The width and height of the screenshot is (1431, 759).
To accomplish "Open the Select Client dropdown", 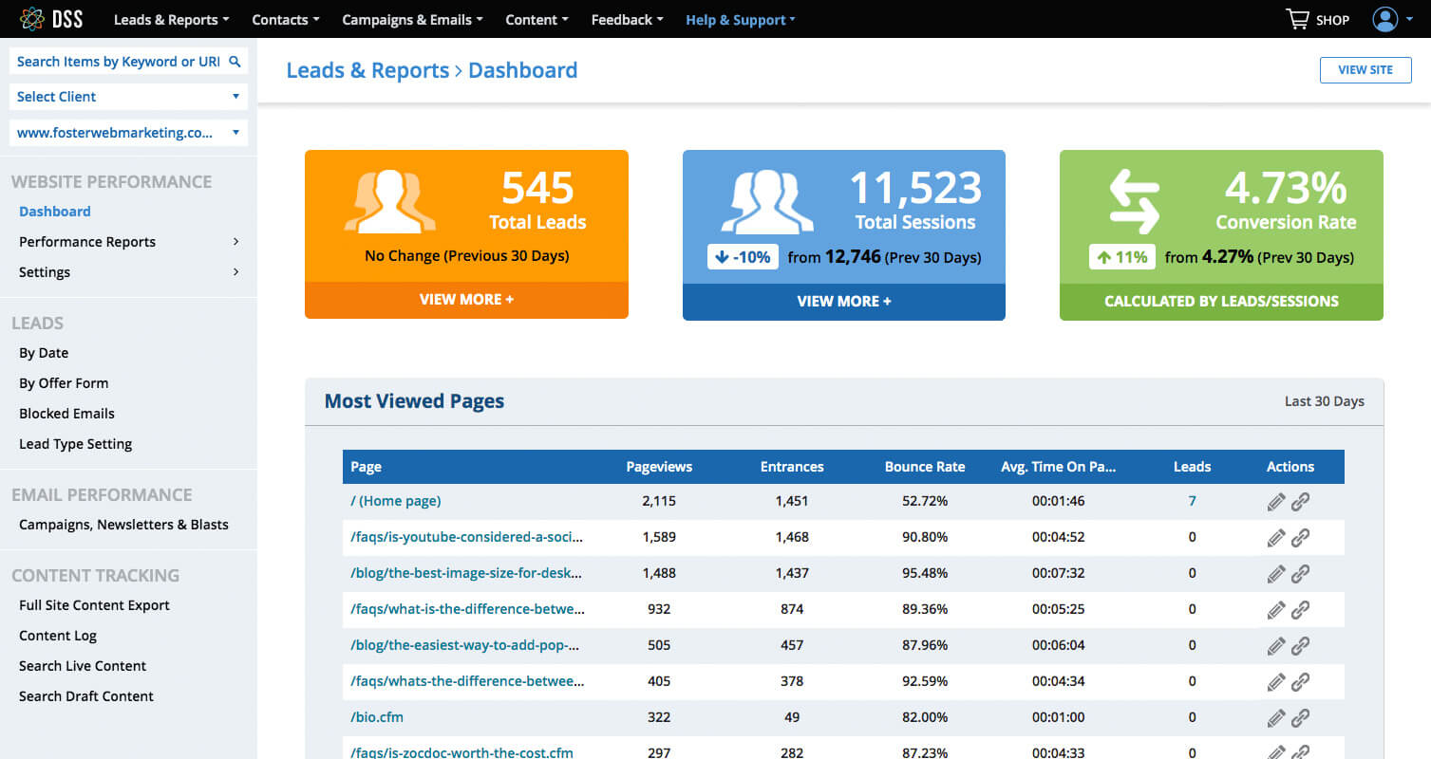I will click(128, 97).
